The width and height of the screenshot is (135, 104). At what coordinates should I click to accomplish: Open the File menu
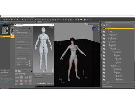coord(1,18)
